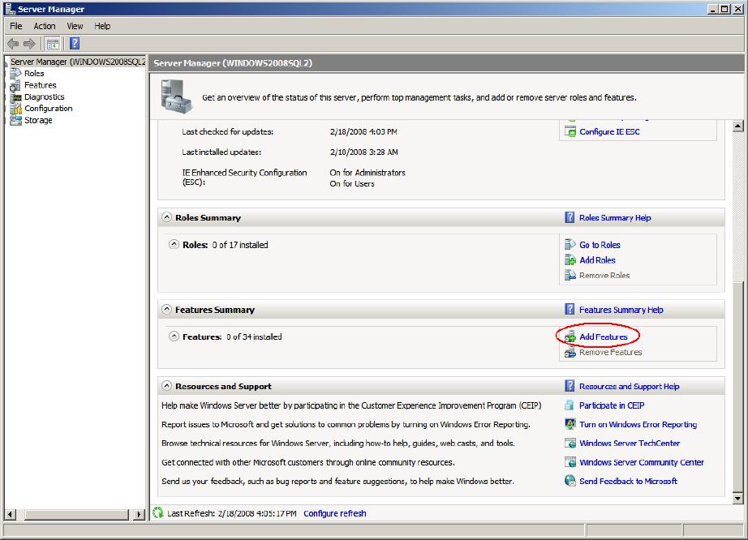Select the Diagnostics tree item

tap(45, 96)
